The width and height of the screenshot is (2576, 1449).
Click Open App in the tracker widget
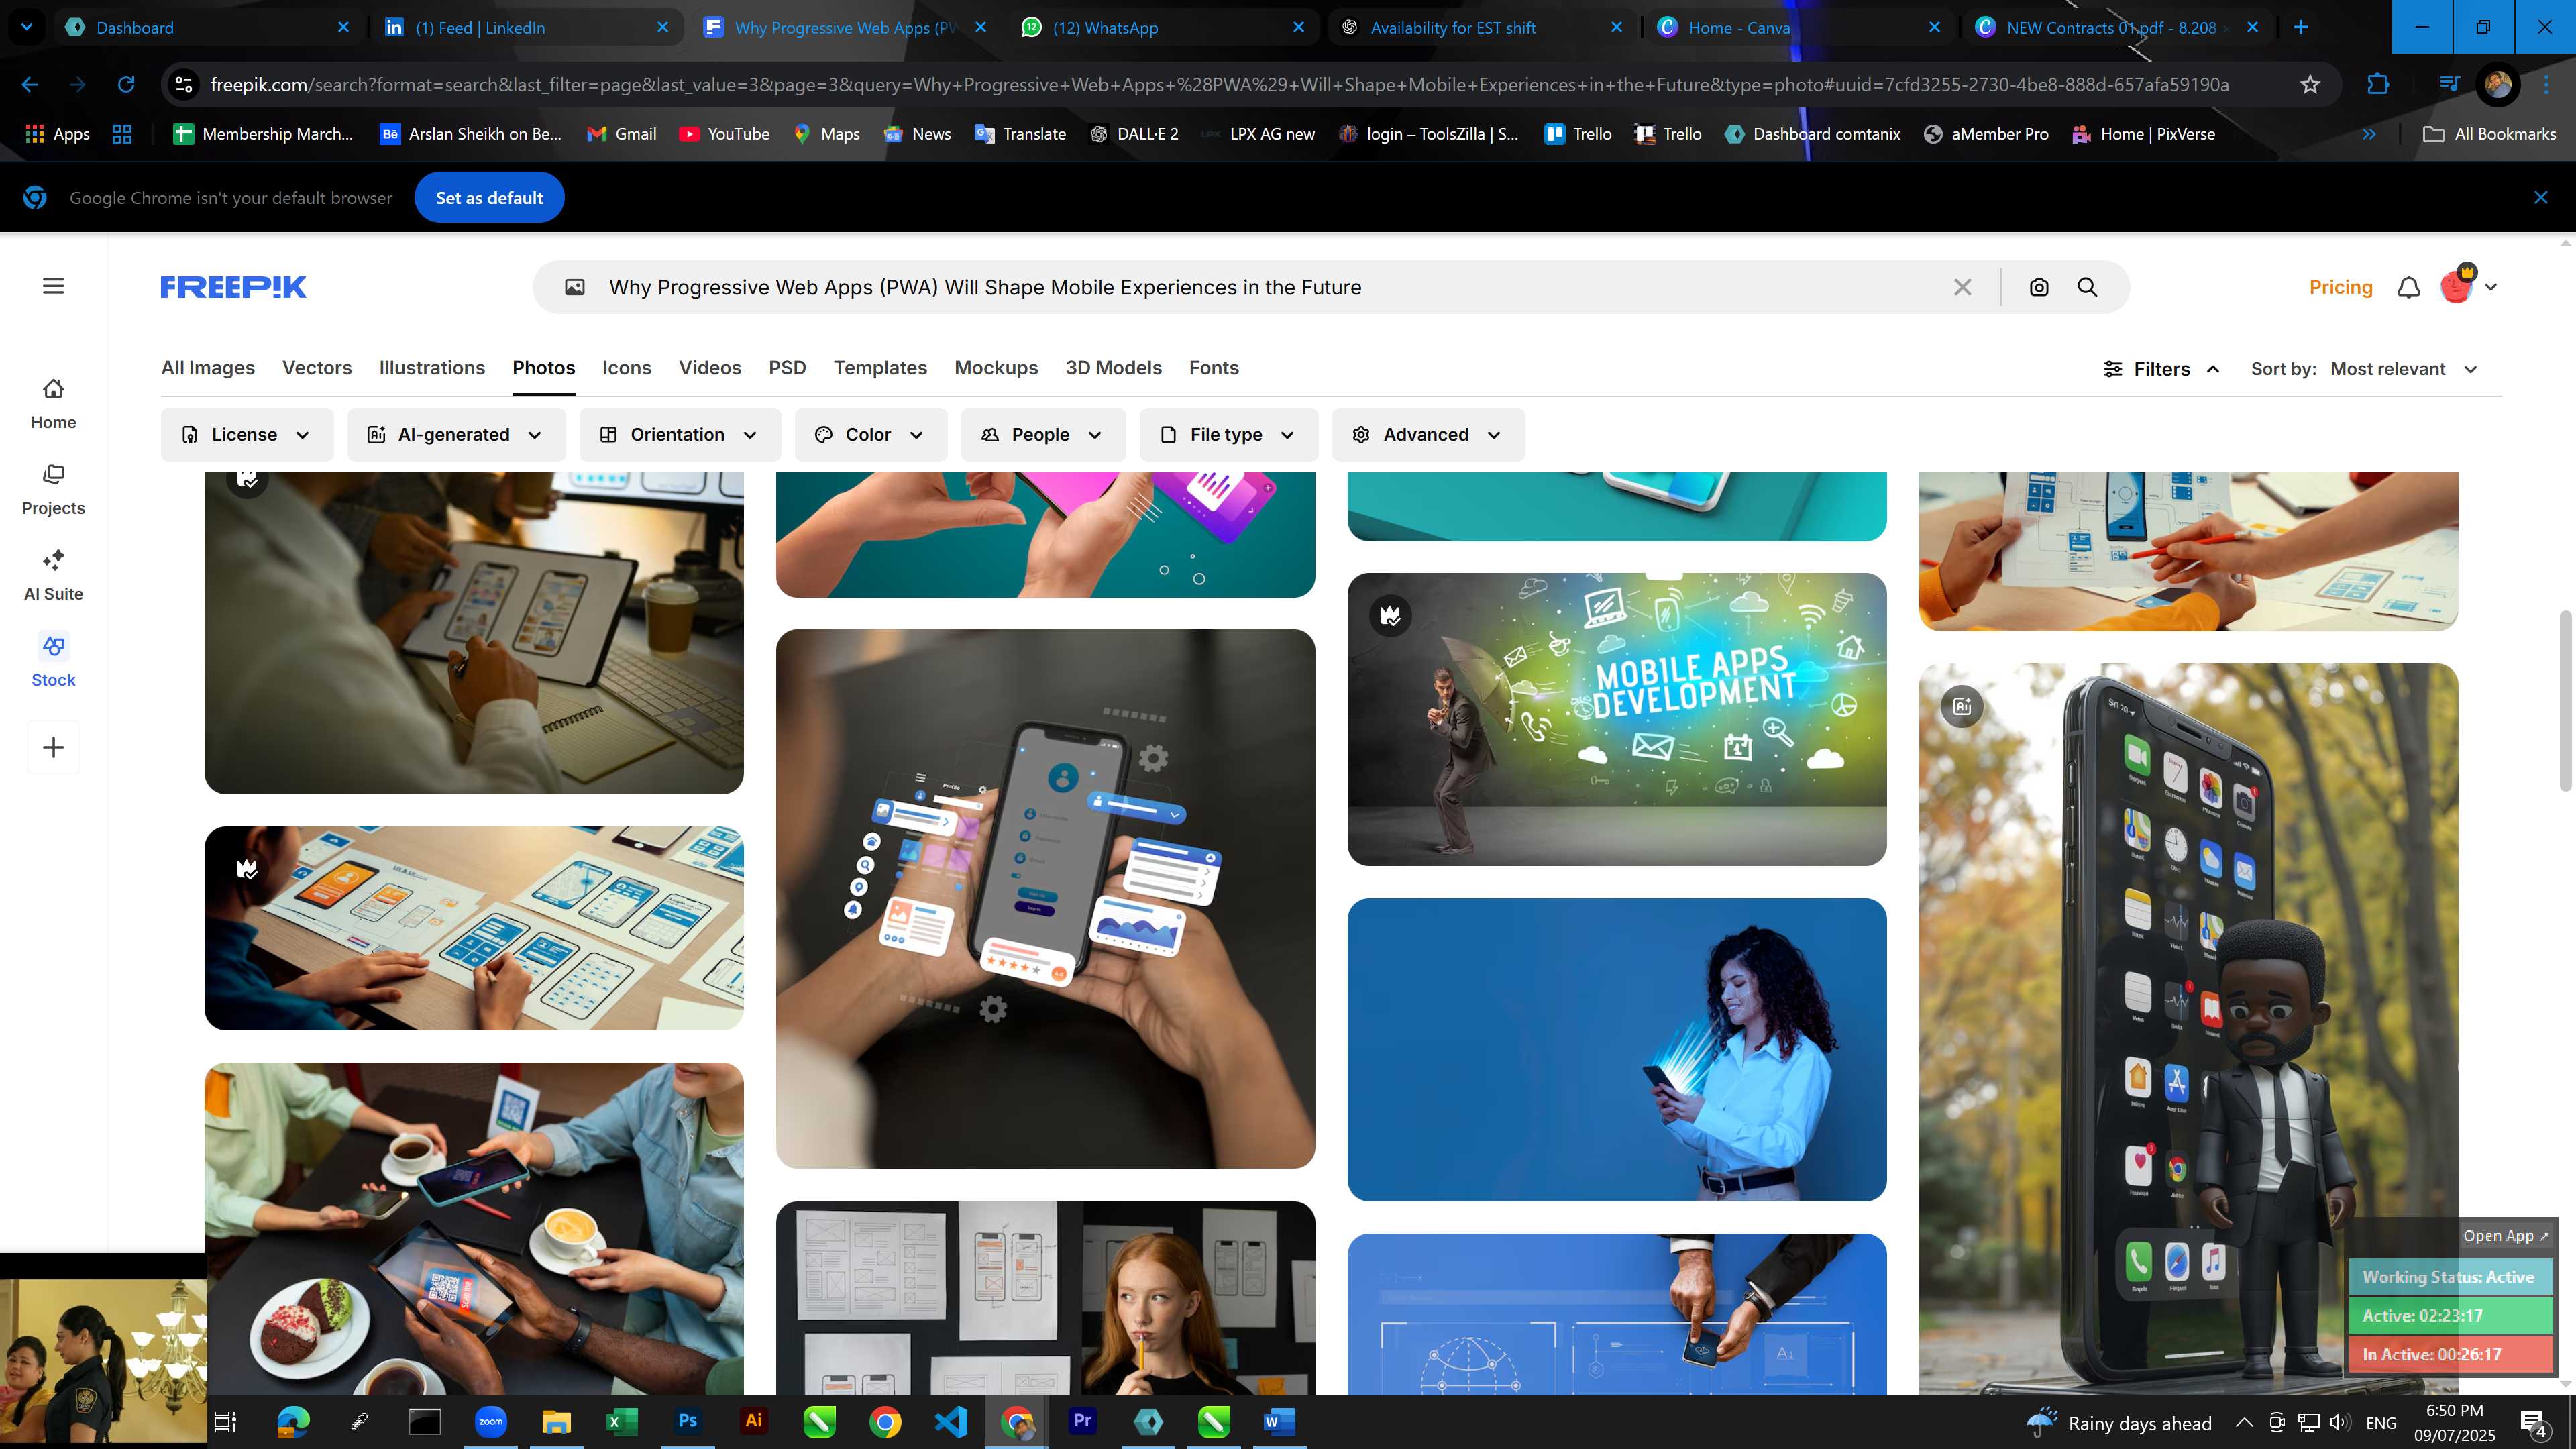click(2505, 1236)
